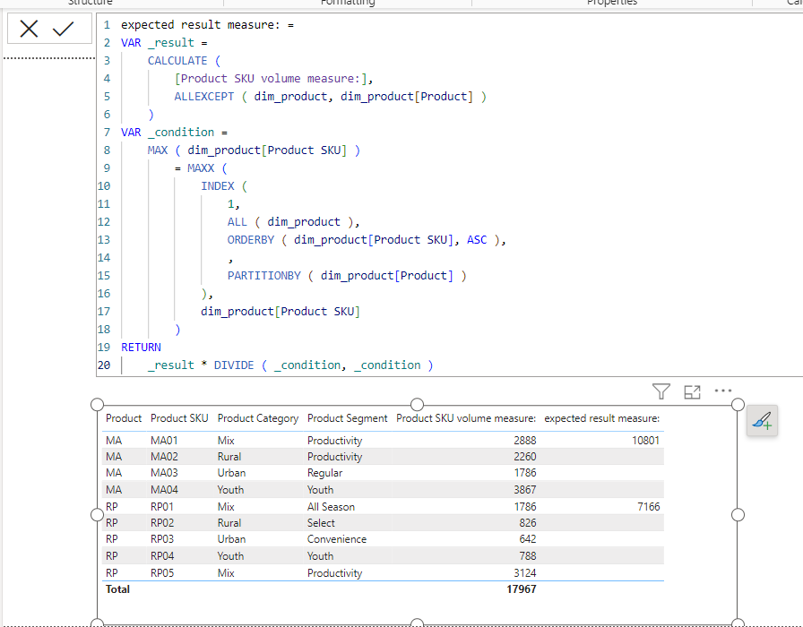Viewport: 803px width, 627px height.
Task: Click line number 20 in the editor gutter
Action: point(103,365)
